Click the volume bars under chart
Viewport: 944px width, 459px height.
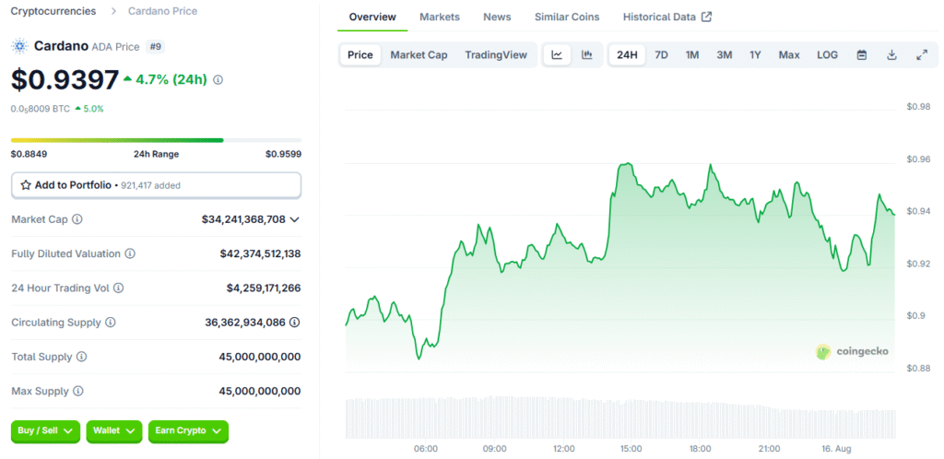(x=620, y=417)
